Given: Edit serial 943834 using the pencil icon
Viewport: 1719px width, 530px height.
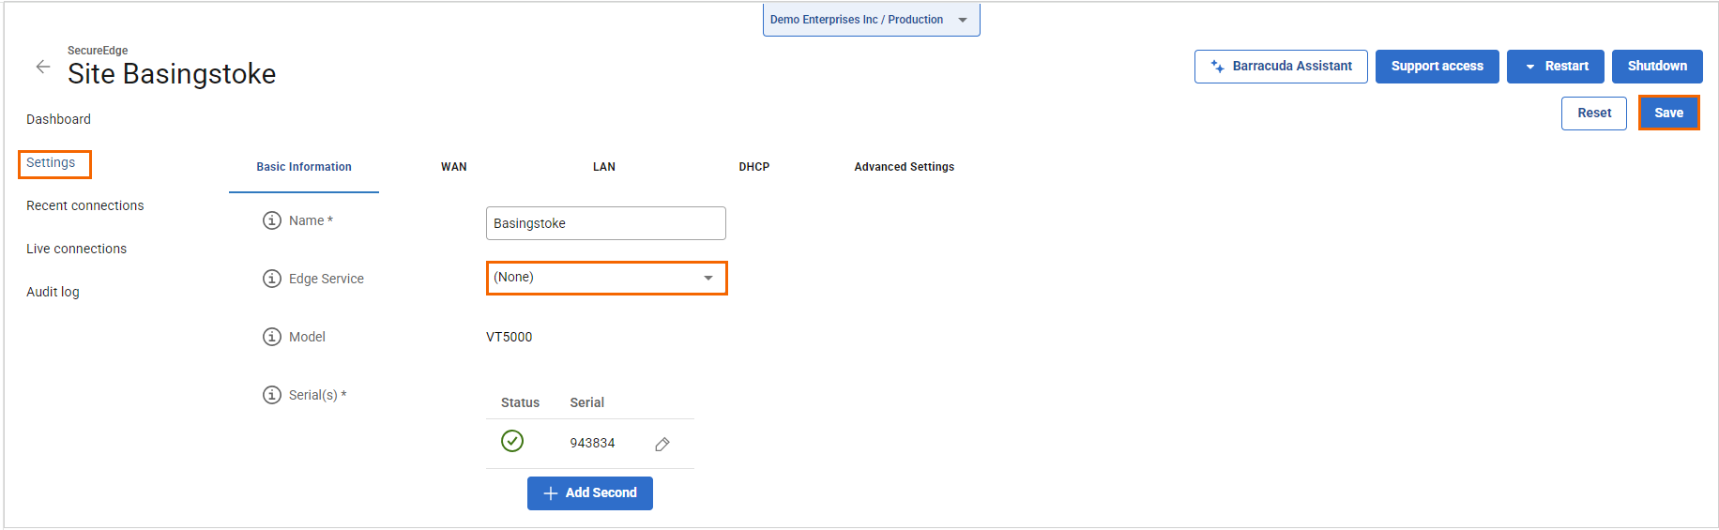Looking at the screenshot, I should 662,444.
